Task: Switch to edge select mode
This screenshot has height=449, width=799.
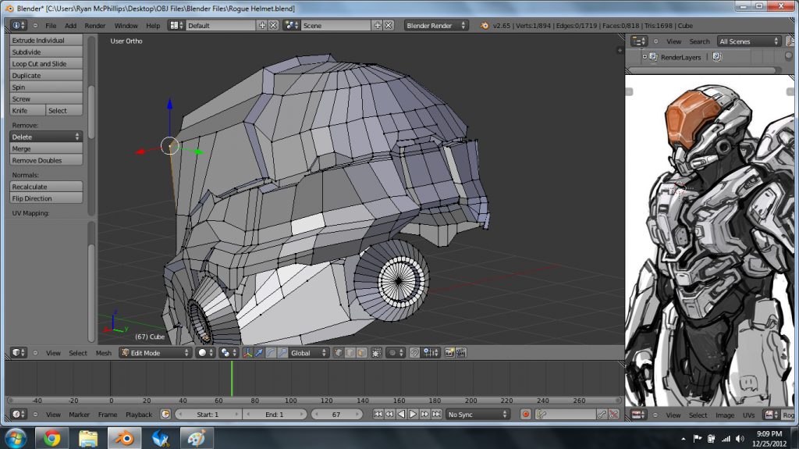Action: [350, 353]
